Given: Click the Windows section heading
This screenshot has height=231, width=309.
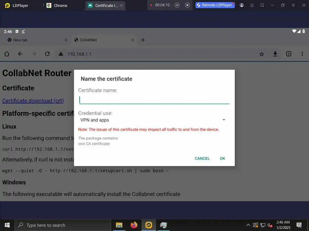Looking at the screenshot, I should (14, 182).
